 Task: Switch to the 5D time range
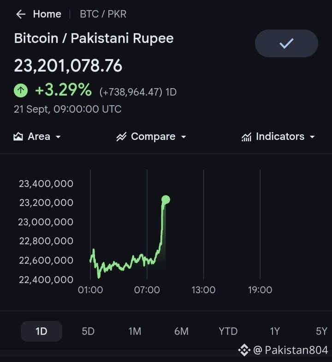(88, 332)
